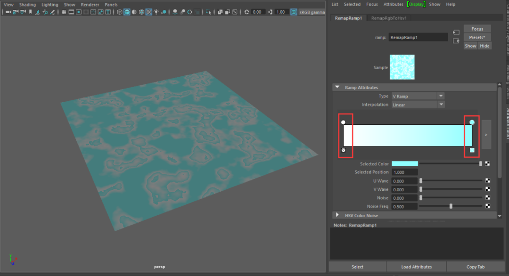Click Screen Space Ambient Occlusion icon
The image size is (509, 276).
[175, 12]
